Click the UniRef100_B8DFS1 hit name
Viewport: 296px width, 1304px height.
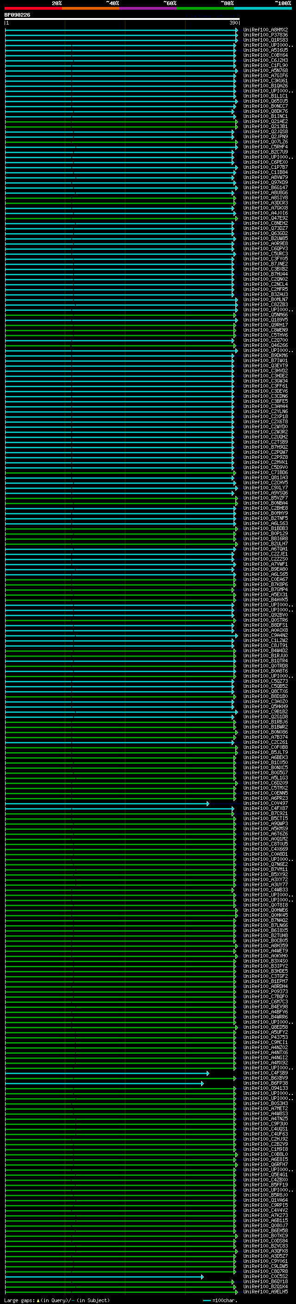265,625
